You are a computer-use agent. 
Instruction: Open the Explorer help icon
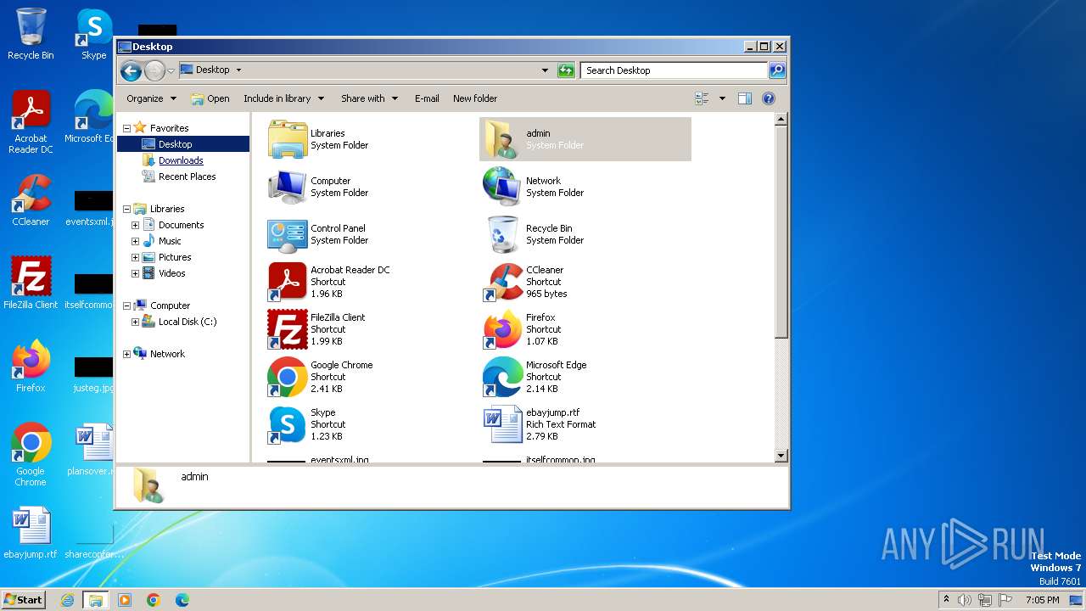(x=769, y=98)
